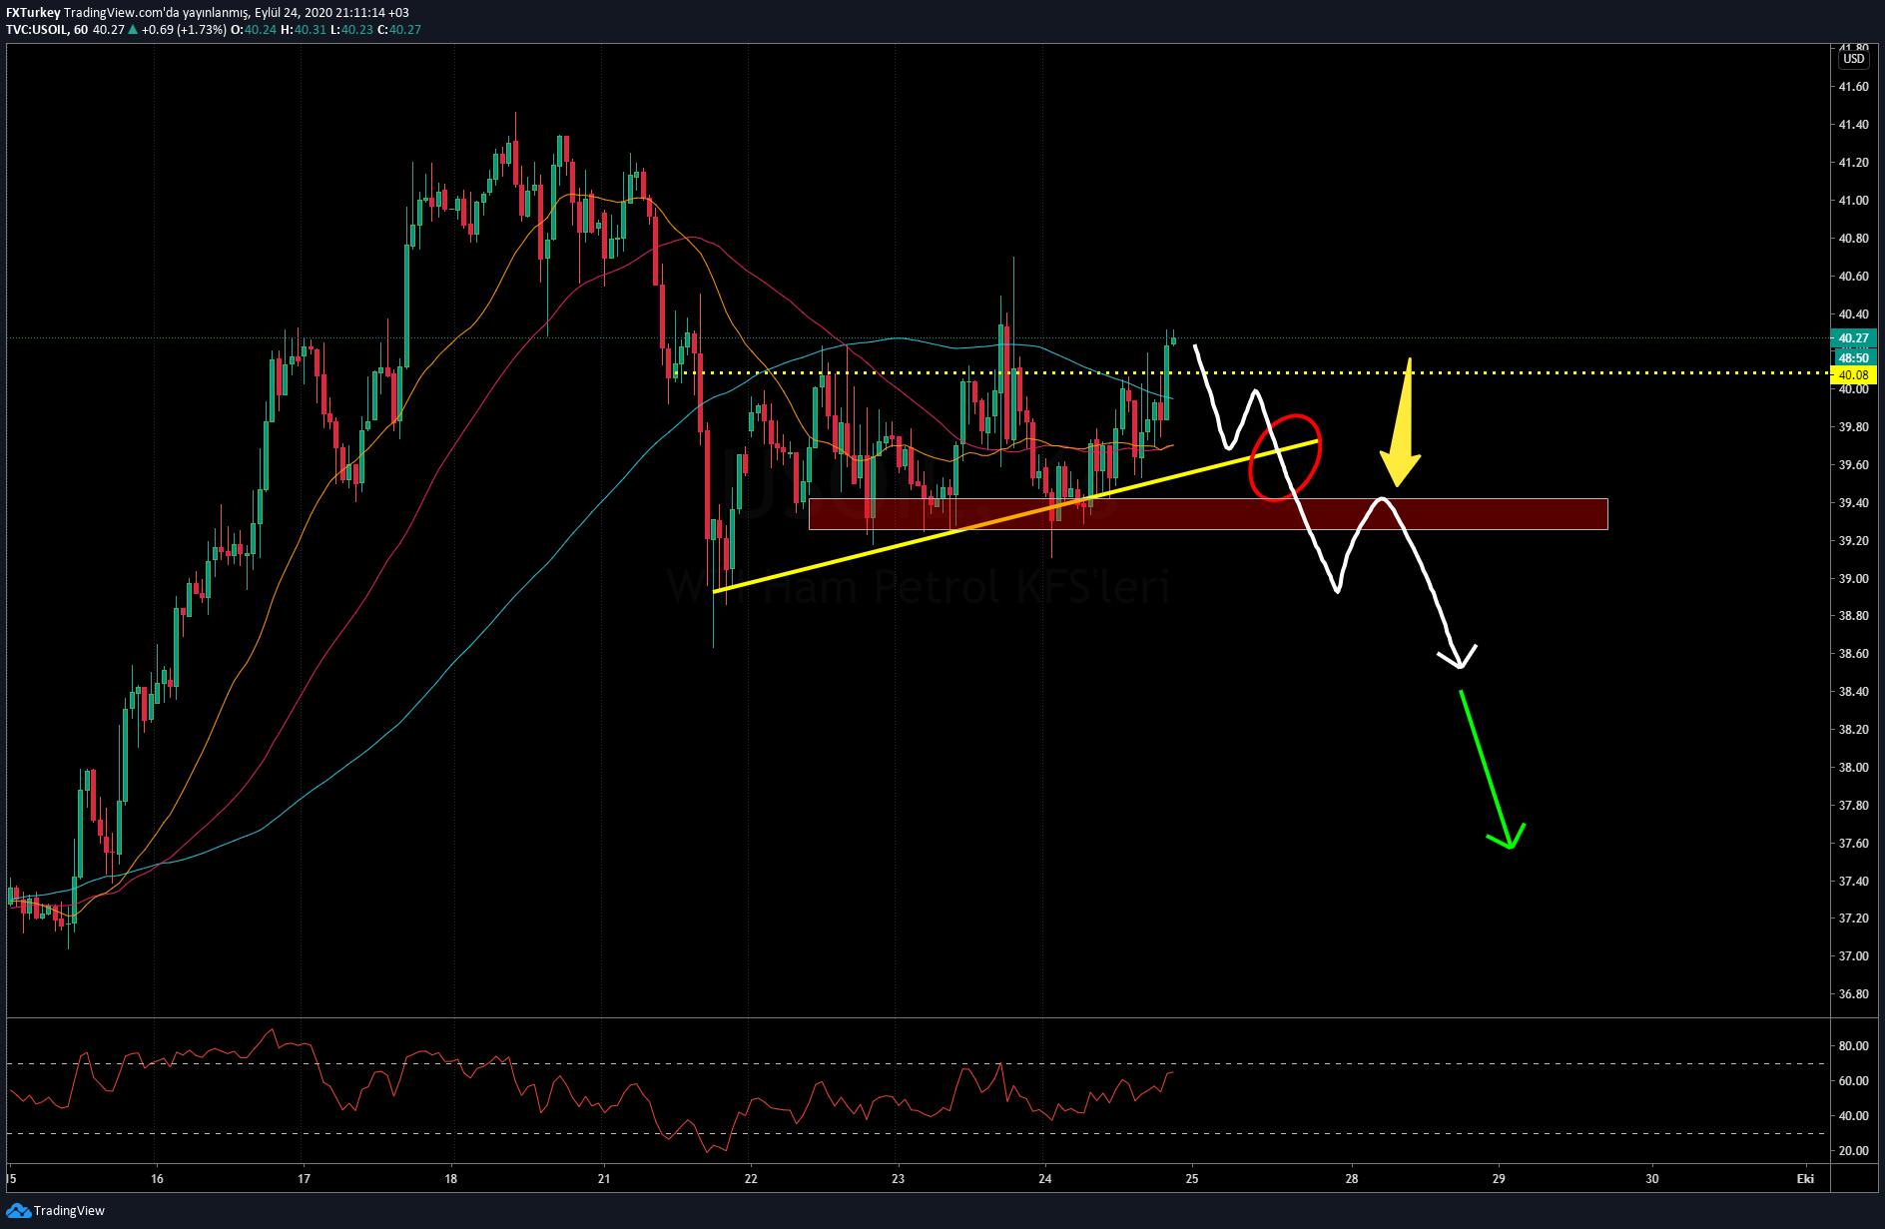Click date 22 on the time axis
1885x1229 pixels.
[751, 1179]
